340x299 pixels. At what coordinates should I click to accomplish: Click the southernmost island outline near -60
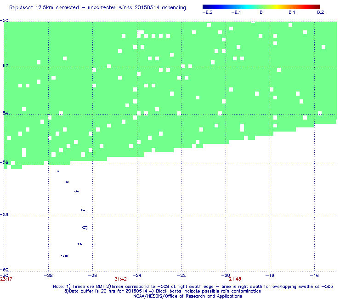[x=64, y=256]
